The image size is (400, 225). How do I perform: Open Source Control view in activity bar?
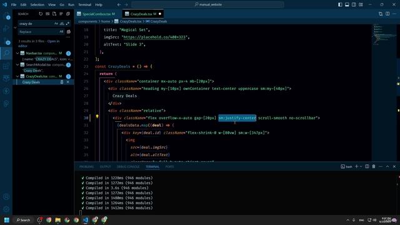click(x=6, y=41)
